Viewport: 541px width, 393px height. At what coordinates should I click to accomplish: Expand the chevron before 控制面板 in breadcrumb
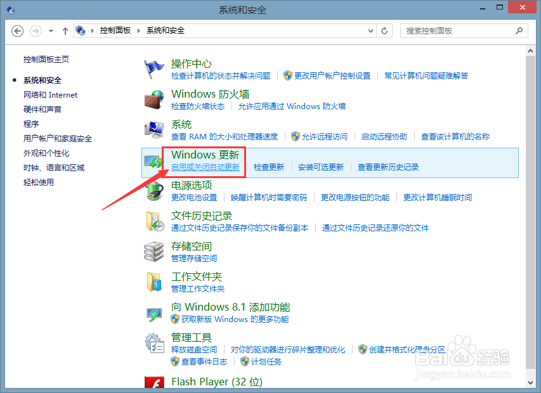tap(93, 30)
